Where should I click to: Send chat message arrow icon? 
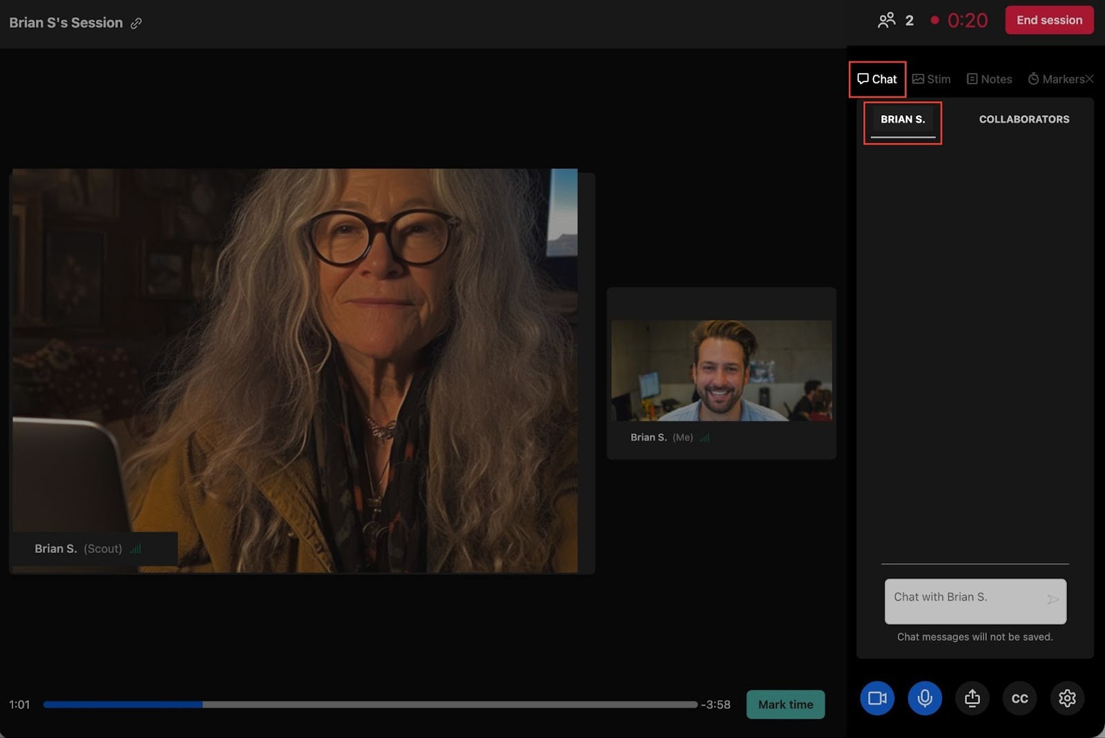click(1053, 599)
